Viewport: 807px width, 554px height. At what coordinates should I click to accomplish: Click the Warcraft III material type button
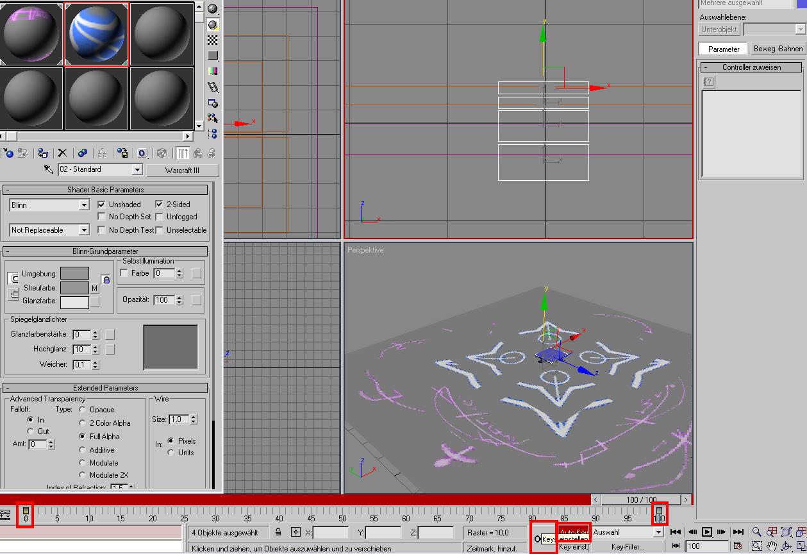click(x=182, y=170)
